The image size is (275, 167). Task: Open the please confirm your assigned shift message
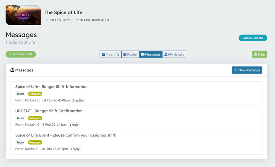click(x=66, y=135)
